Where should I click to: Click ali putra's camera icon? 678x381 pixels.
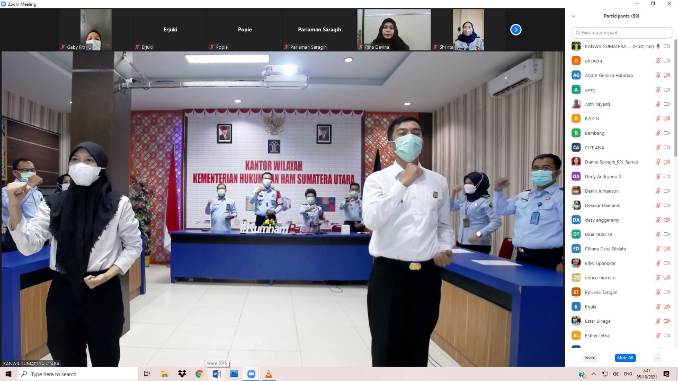(x=666, y=61)
